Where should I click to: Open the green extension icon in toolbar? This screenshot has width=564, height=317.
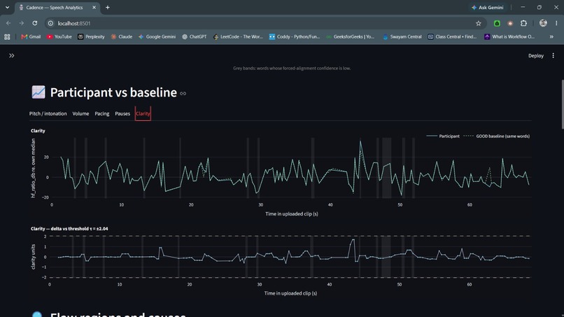pos(497,23)
